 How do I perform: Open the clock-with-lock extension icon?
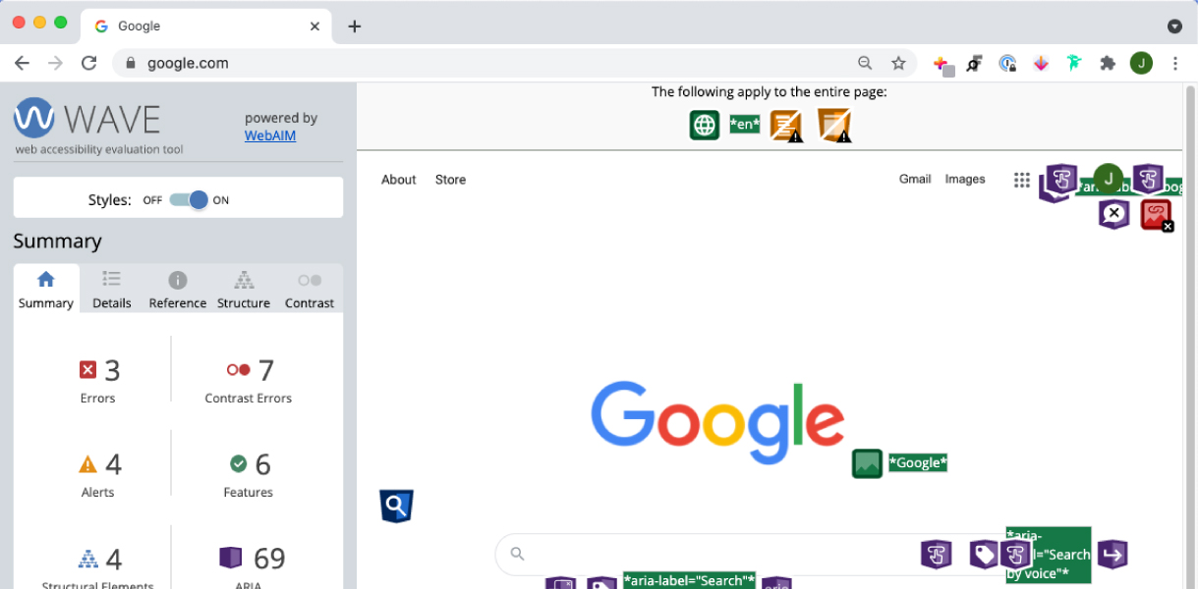pos(1007,64)
